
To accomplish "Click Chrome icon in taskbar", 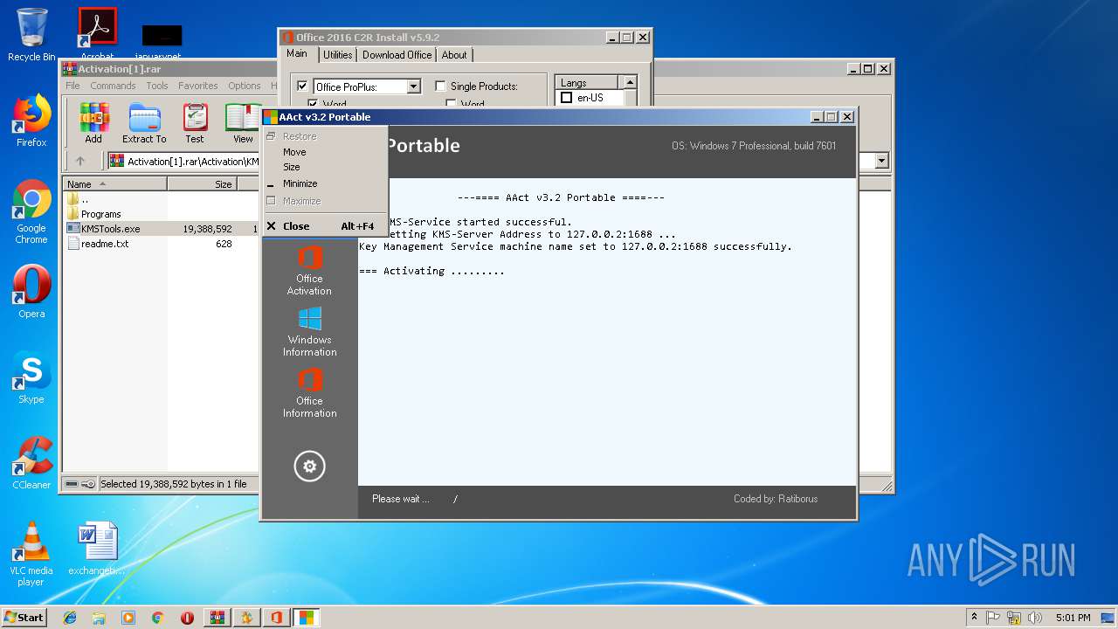I will click(157, 618).
